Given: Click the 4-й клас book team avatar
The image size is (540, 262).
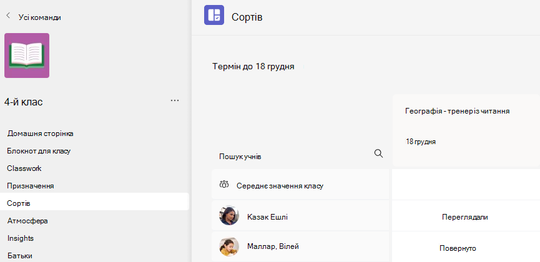Looking at the screenshot, I should (27, 56).
